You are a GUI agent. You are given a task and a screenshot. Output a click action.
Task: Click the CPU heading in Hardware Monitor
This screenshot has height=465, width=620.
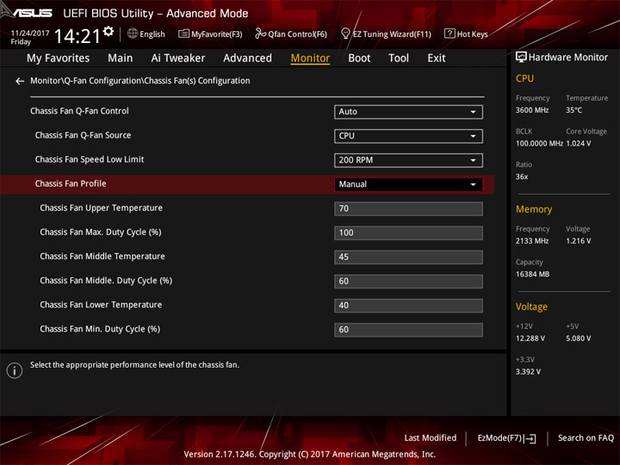[x=524, y=78]
